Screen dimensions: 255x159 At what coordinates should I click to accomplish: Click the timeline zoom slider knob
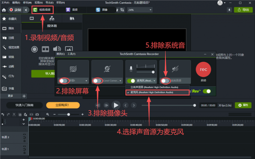tap(69, 114)
